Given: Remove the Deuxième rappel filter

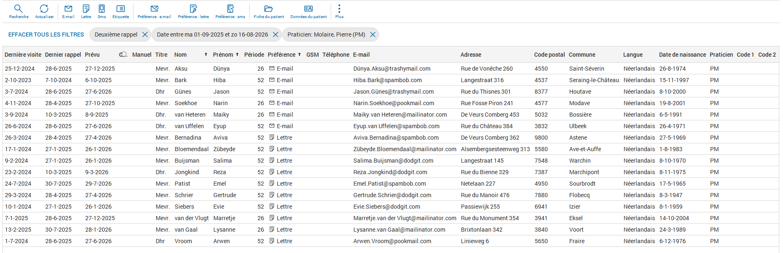Looking at the screenshot, I should click(x=145, y=34).
